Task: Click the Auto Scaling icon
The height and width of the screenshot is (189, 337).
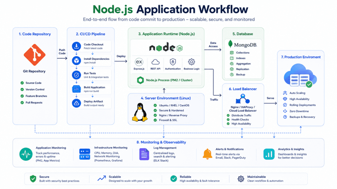Action: [x=285, y=93]
